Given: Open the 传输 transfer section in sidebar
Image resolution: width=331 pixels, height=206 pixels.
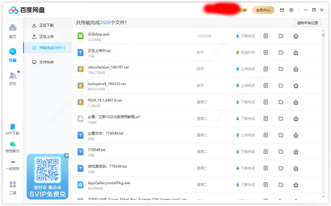Looking at the screenshot, I should [x=13, y=55].
